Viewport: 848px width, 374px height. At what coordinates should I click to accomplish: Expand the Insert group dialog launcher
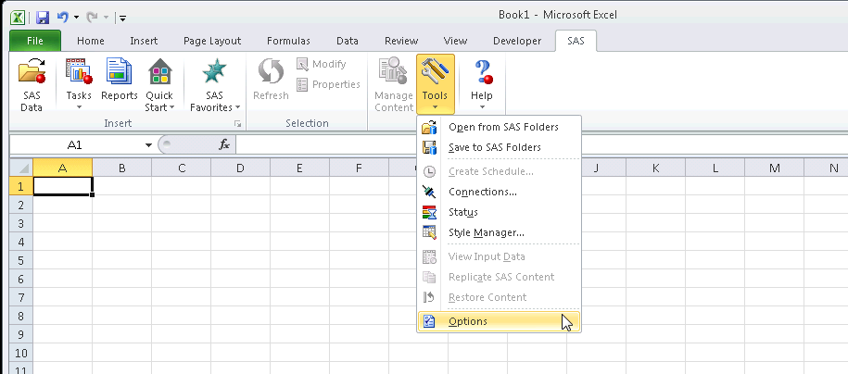coord(237,124)
